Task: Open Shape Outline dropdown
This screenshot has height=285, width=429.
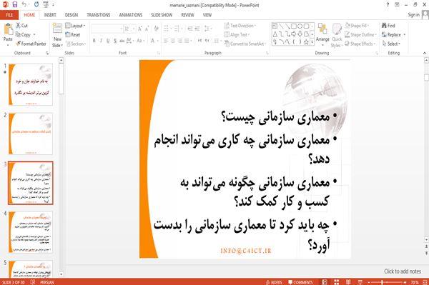Action: 360,35
